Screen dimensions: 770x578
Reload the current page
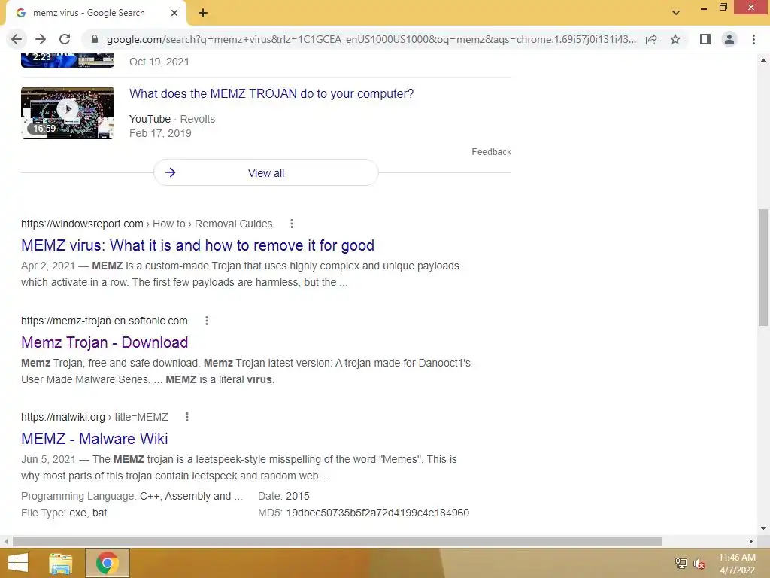pyautogui.click(x=65, y=39)
